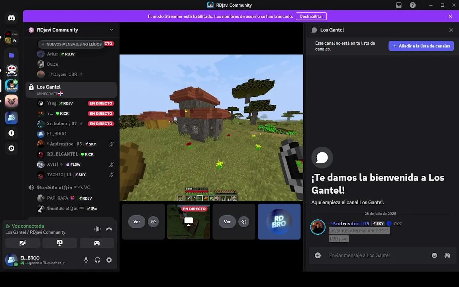The width and height of the screenshot is (459, 287).
Task: Click the EN DIRECTO badge beside Sr. Gaboo
Action: click(x=101, y=124)
